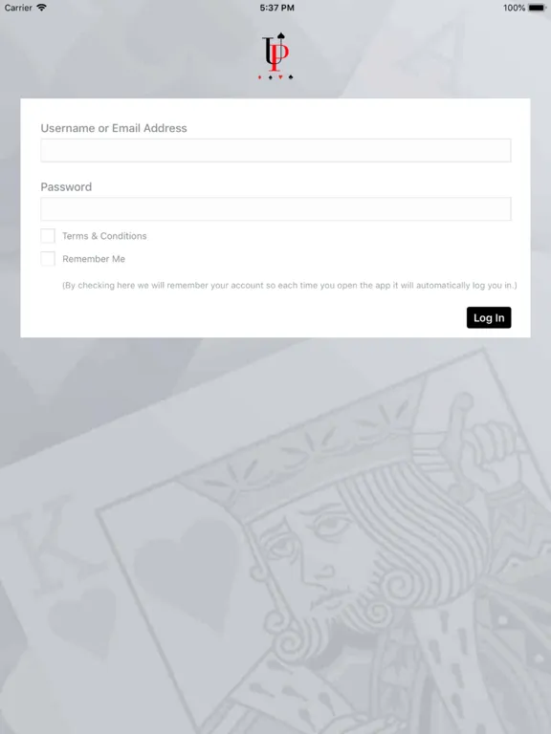551x734 pixels.
Task: Open the Terms & Conditions text label
Action: pos(104,236)
